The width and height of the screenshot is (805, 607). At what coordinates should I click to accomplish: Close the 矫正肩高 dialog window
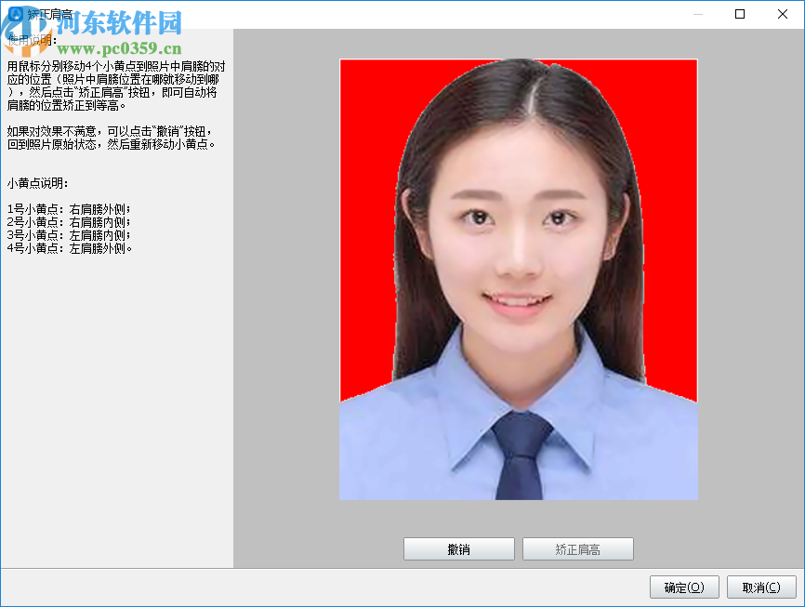[783, 14]
